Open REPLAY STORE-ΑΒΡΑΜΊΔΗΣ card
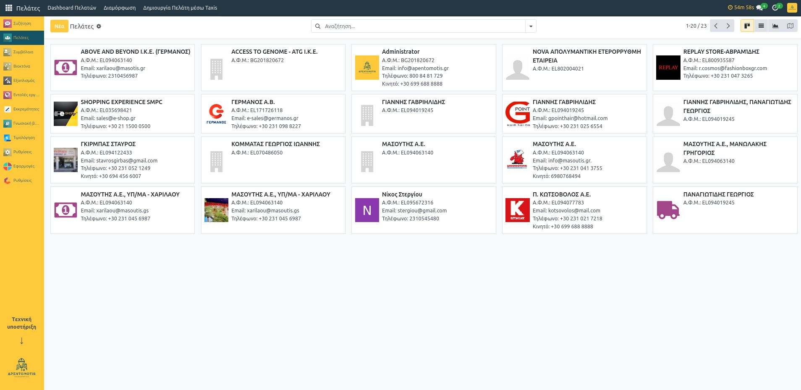 [x=725, y=67]
